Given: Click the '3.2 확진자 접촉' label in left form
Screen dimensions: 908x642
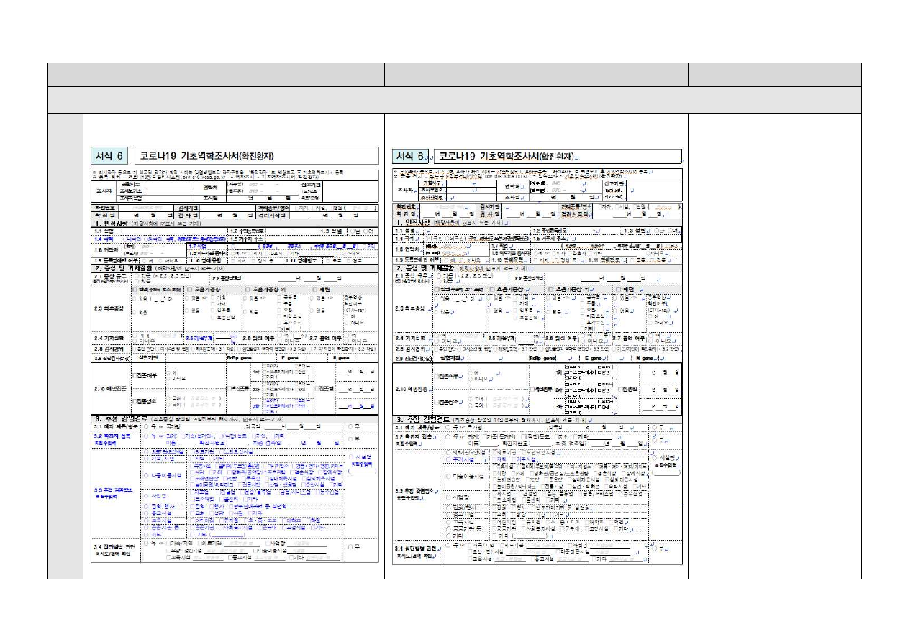Looking at the screenshot, I should click(112, 436).
